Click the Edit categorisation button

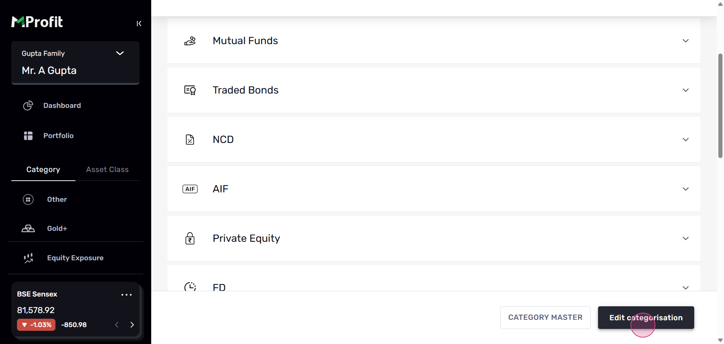point(646,318)
